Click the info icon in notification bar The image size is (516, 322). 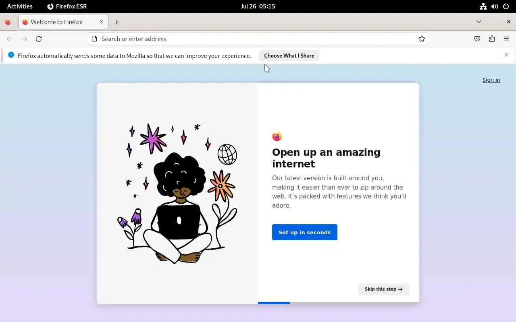point(11,55)
